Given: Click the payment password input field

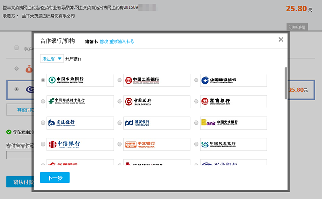Looking at the screenshot, I should tap(20, 155).
